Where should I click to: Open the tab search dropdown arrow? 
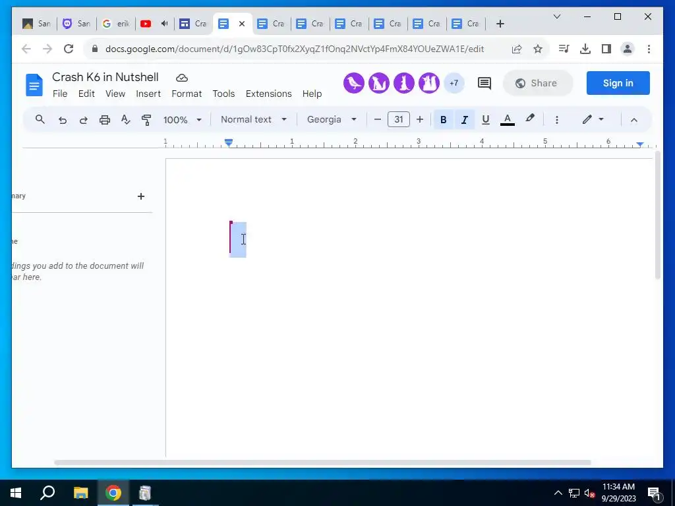pyautogui.click(x=556, y=16)
